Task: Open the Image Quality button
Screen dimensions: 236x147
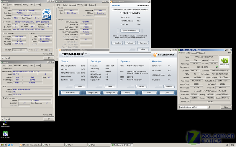Action: pos(93,93)
